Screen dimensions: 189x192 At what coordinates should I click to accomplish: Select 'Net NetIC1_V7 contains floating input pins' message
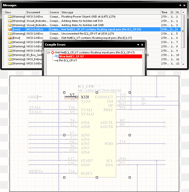click(x=97, y=38)
